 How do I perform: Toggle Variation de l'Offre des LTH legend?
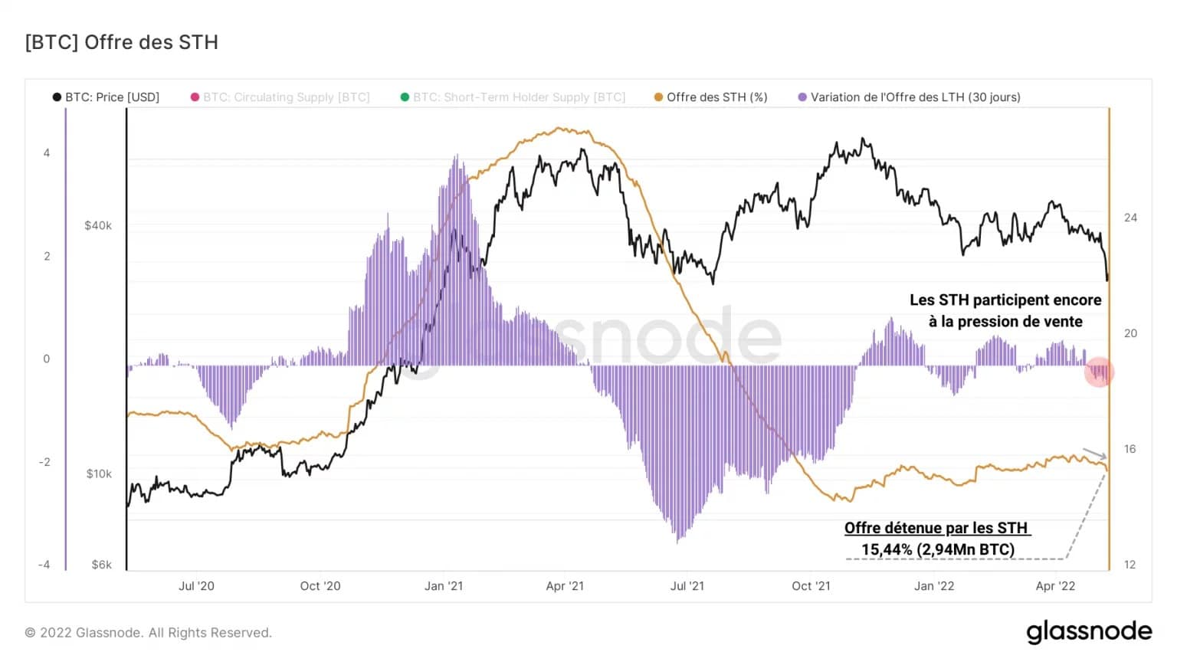point(910,97)
